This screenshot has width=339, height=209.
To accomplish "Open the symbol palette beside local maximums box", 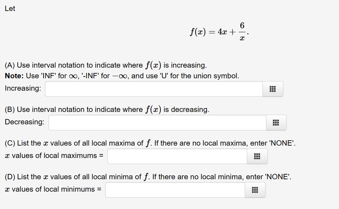I will click(257, 156).
